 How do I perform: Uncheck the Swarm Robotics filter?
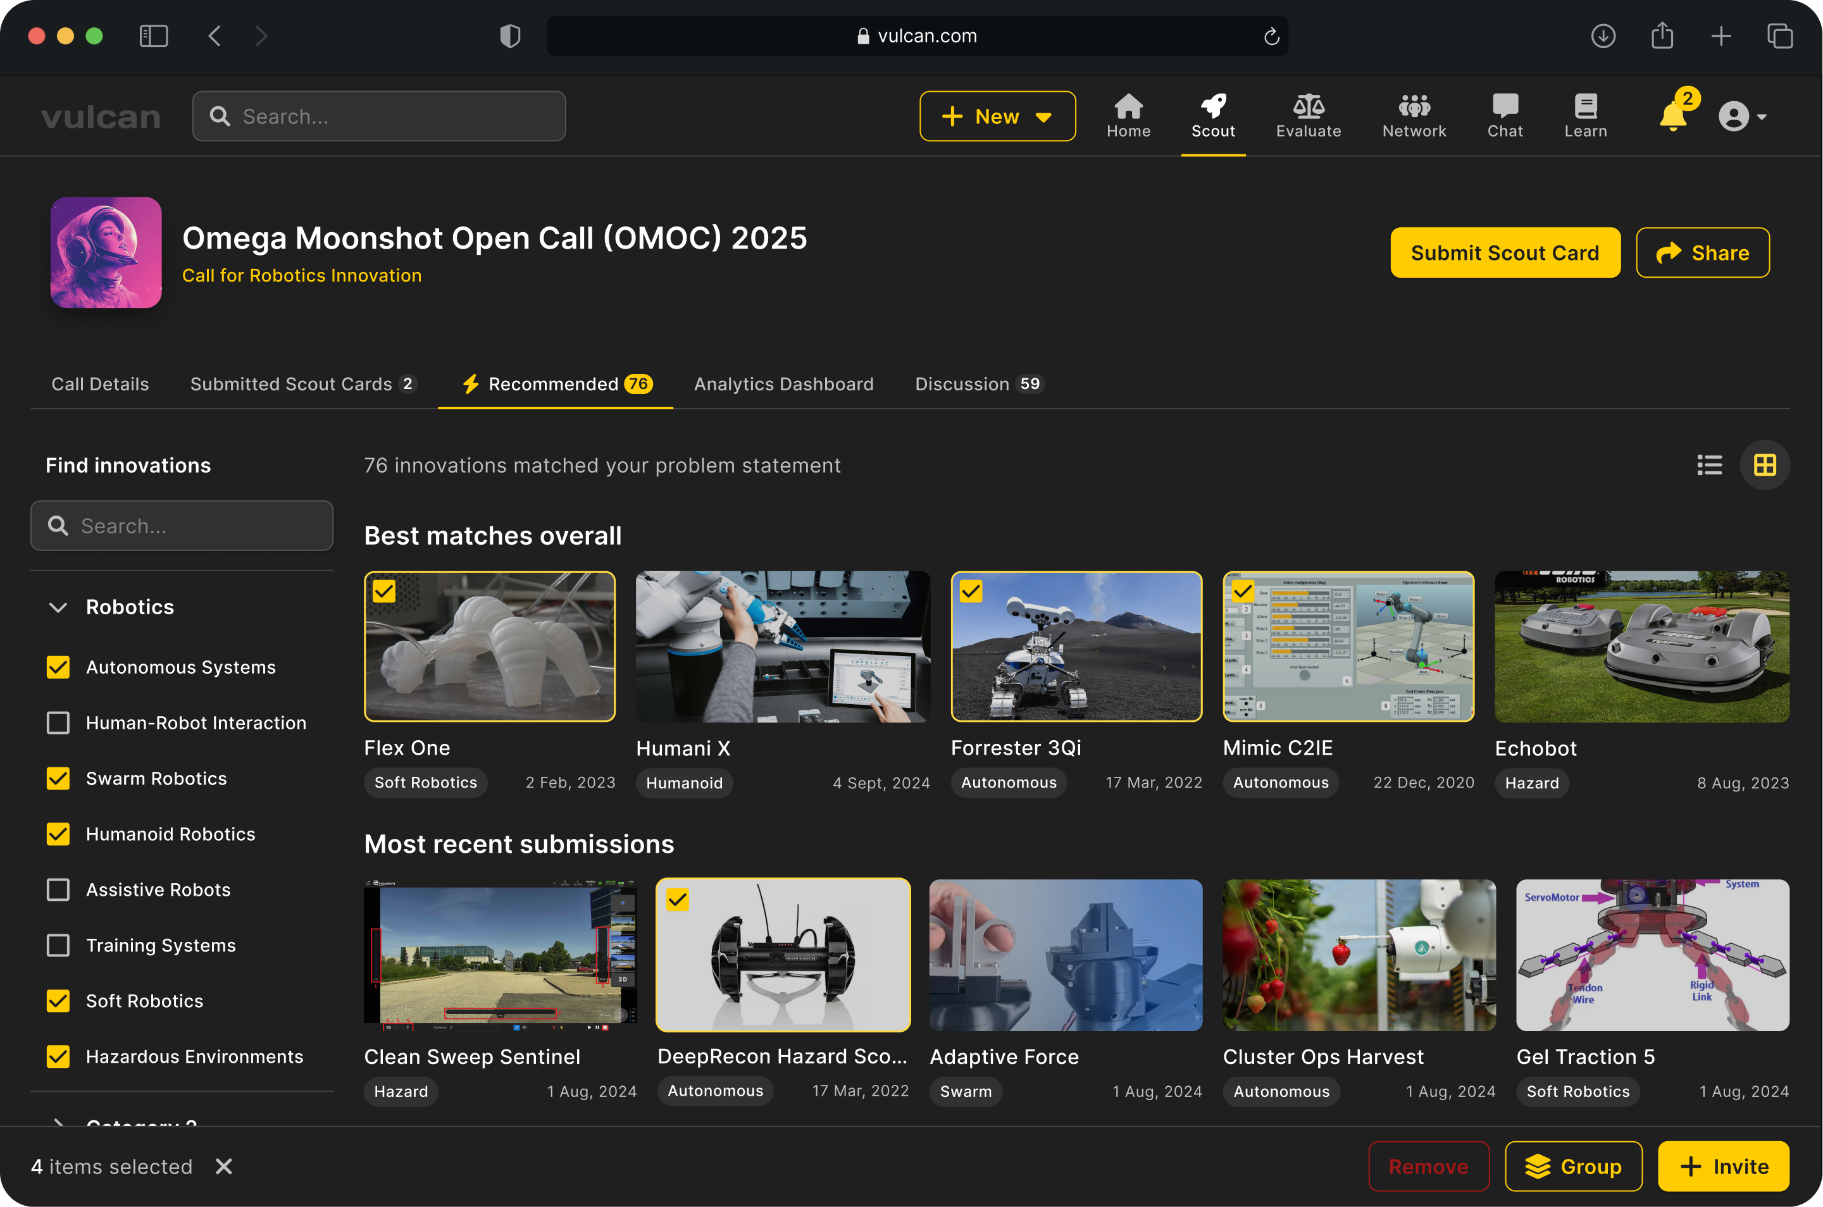point(58,778)
